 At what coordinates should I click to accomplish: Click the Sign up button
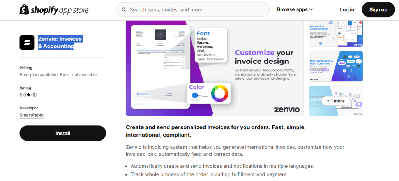point(378,10)
